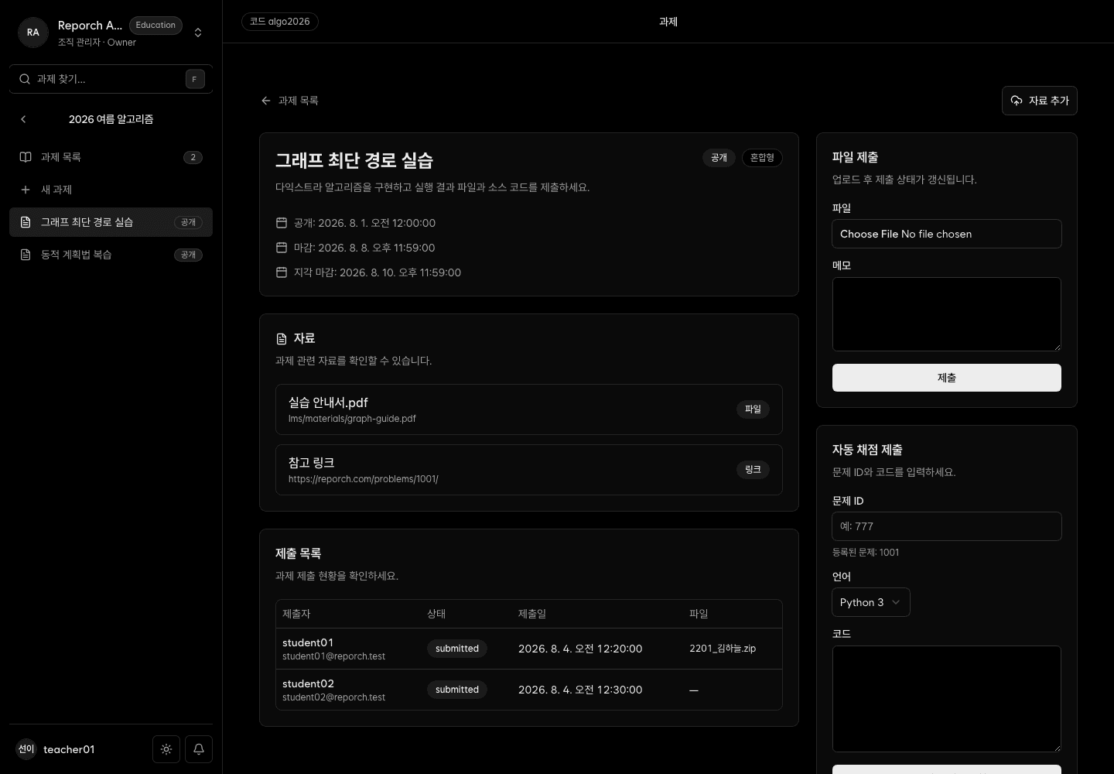This screenshot has width=1114, height=774.
Task: Open notifications bell icon
Action: point(199,749)
